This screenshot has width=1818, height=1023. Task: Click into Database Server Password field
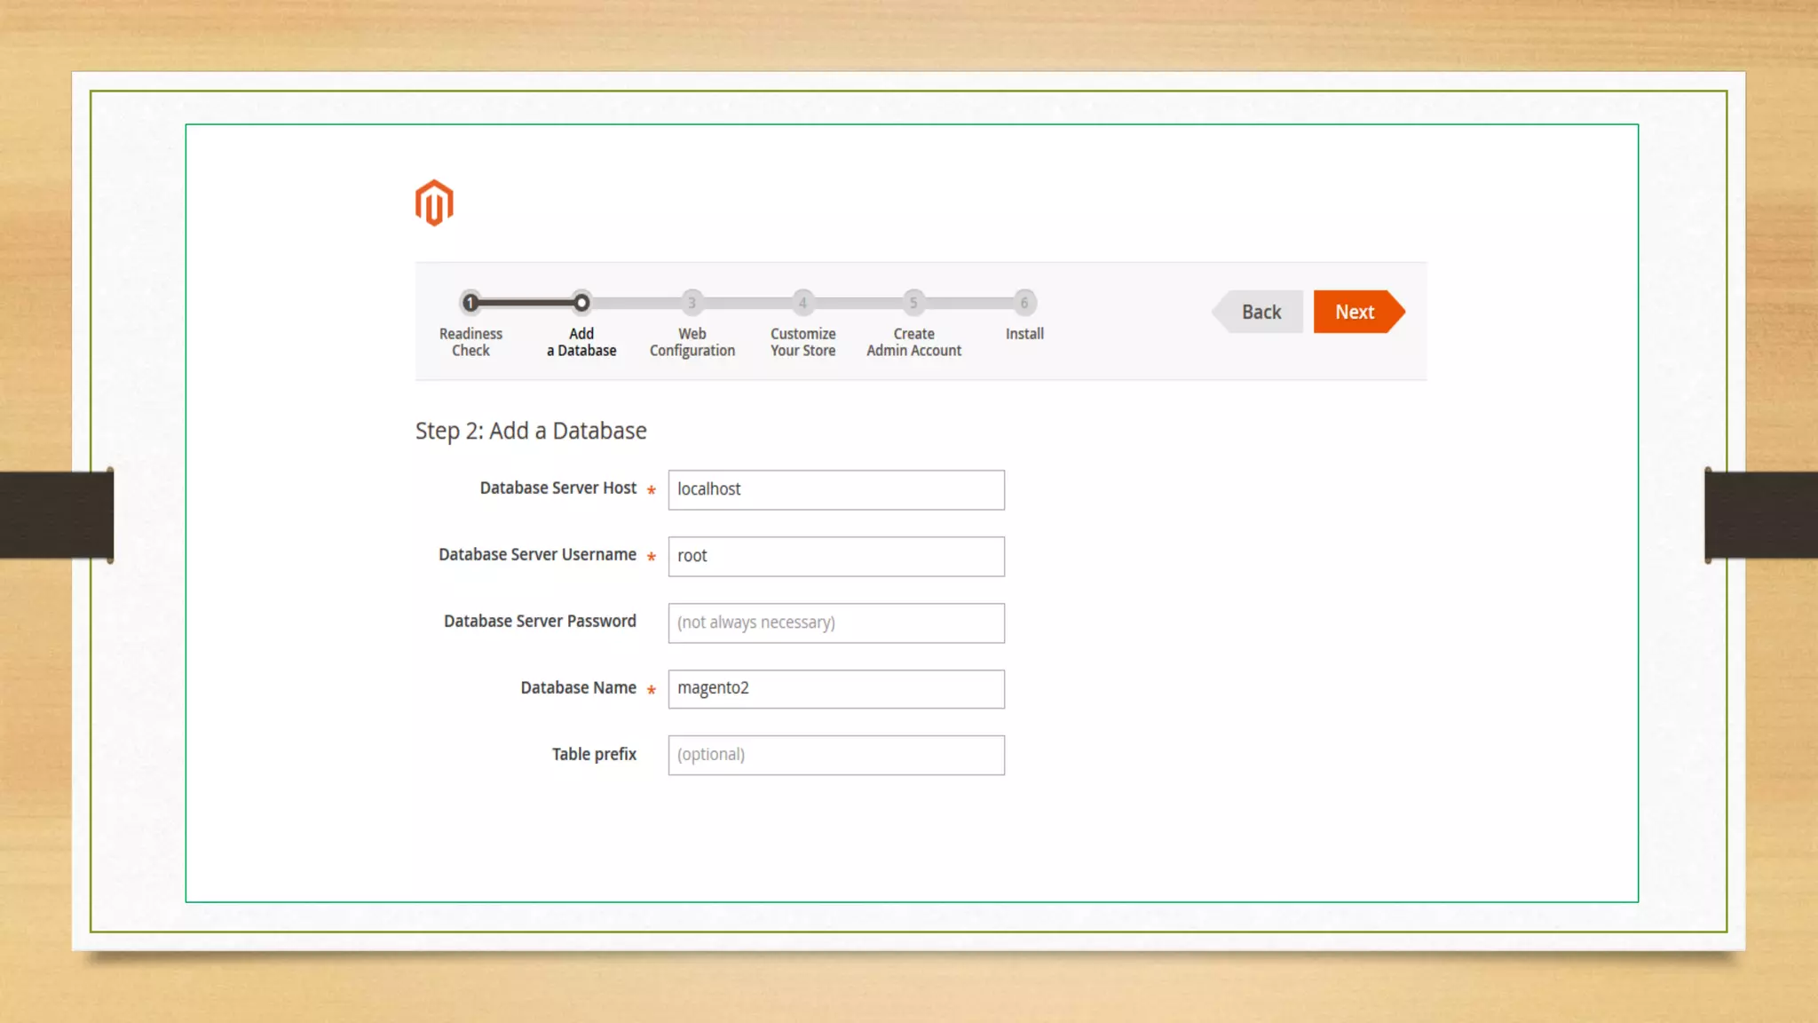pyautogui.click(x=835, y=623)
